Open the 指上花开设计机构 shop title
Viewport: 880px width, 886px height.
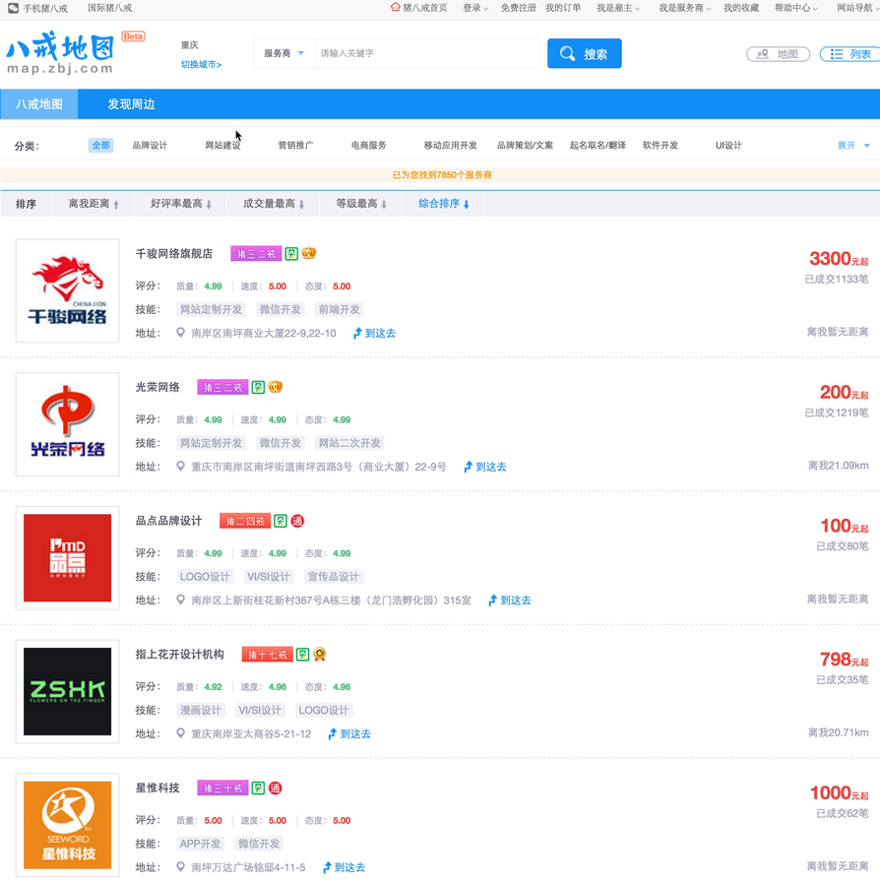(179, 655)
